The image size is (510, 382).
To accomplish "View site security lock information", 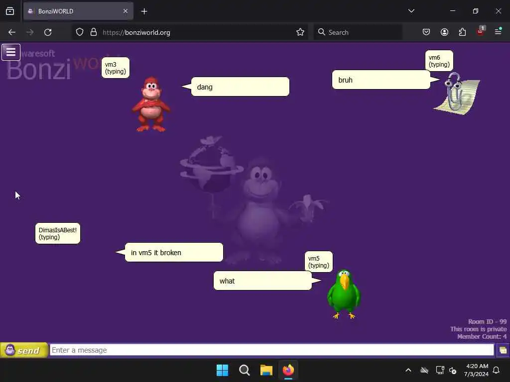I will [94, 32].
